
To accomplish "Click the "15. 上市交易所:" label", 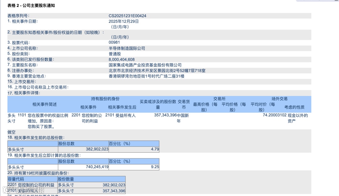I will click(22, 82).
